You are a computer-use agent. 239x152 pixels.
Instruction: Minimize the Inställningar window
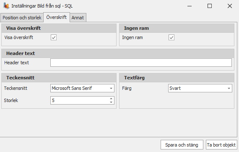(x=190, y=6)
